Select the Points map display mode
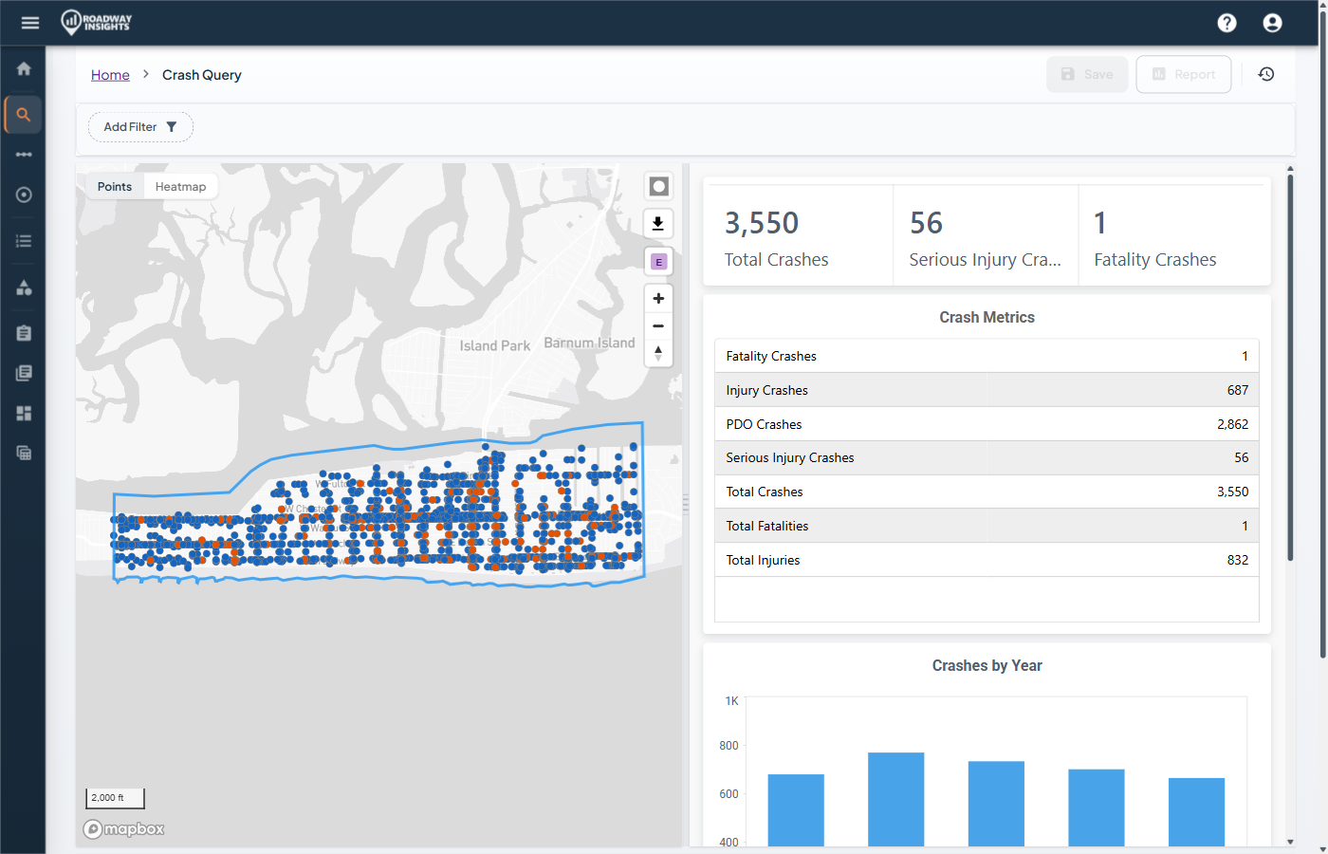The width and height of the screenshot is (1328, 854). click(x=114, y=186)
